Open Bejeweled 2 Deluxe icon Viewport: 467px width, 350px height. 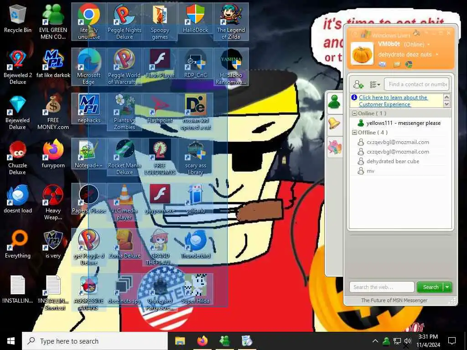pyautogui.click(x=18, y=67)
